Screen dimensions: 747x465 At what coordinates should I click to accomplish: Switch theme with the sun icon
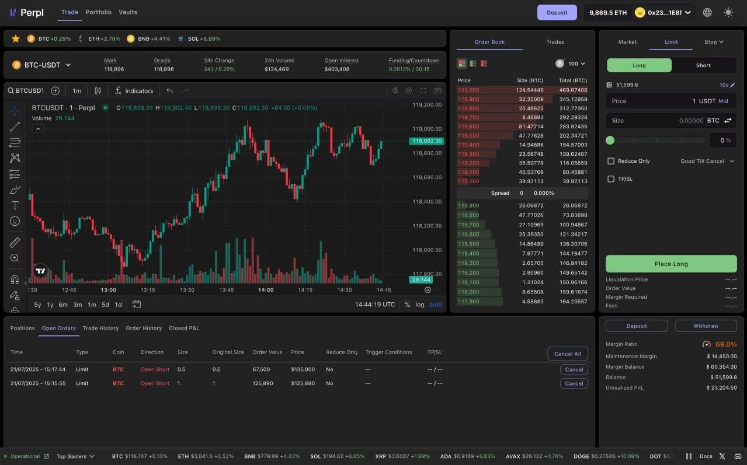pyautogui.click(x=728, y=12)
